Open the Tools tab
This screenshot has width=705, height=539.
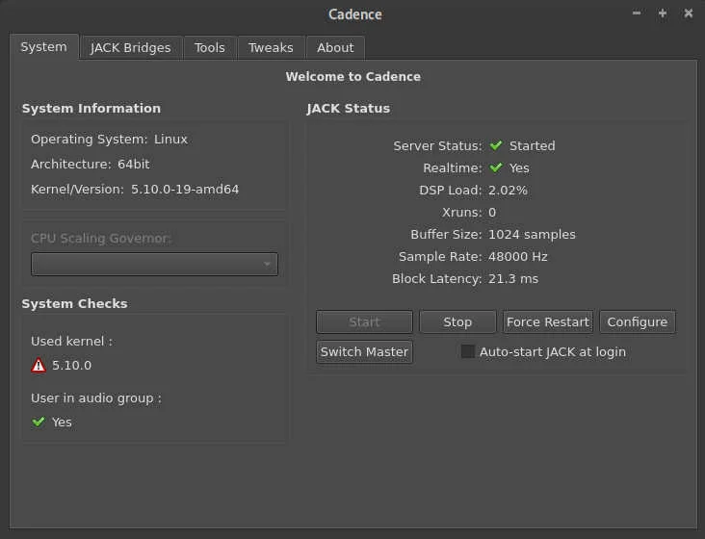210,47
